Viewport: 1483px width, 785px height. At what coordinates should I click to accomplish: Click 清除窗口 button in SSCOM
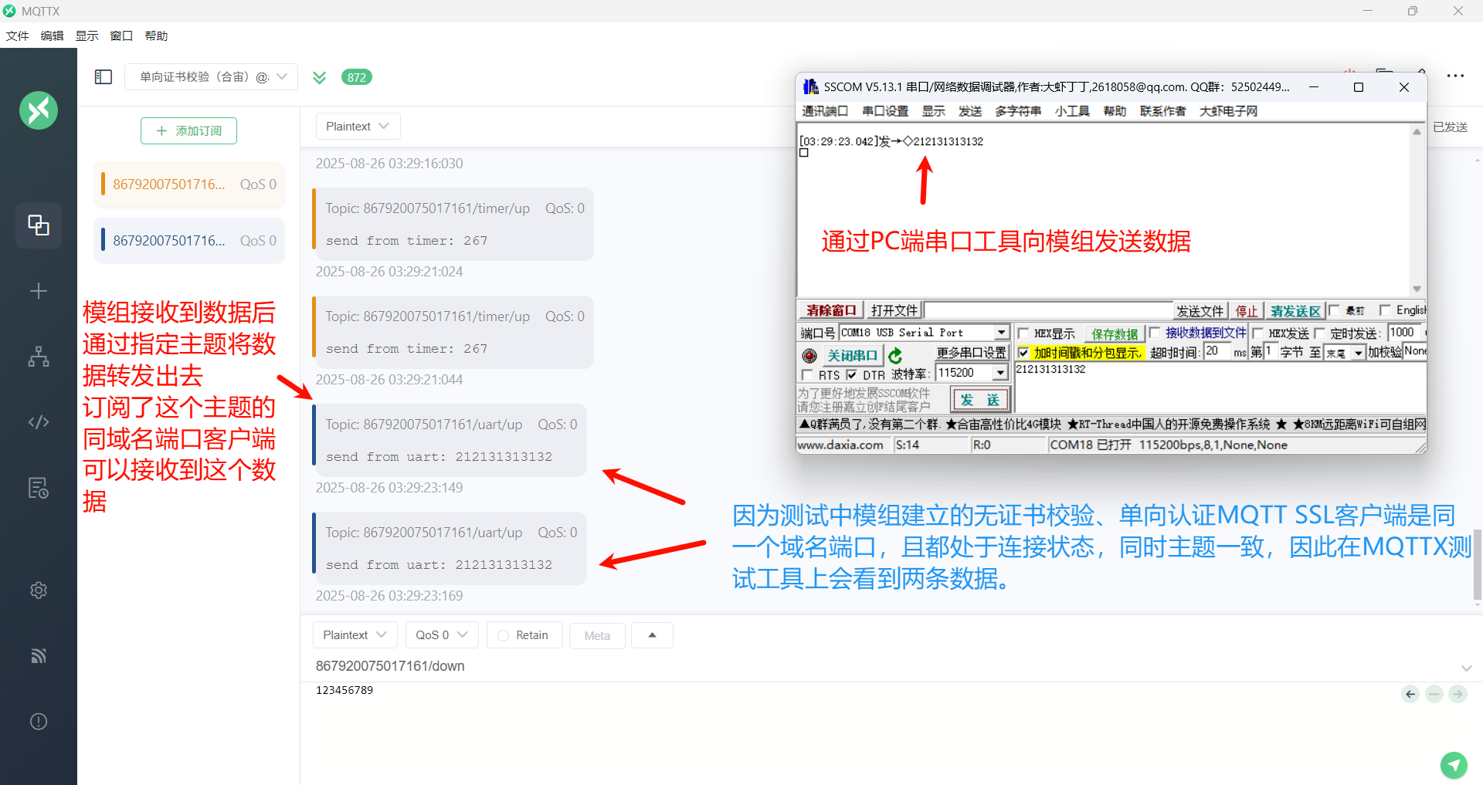pos(831,310)
